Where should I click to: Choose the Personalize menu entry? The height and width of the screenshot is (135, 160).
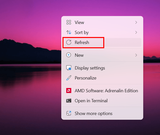(x=85, y=78)
